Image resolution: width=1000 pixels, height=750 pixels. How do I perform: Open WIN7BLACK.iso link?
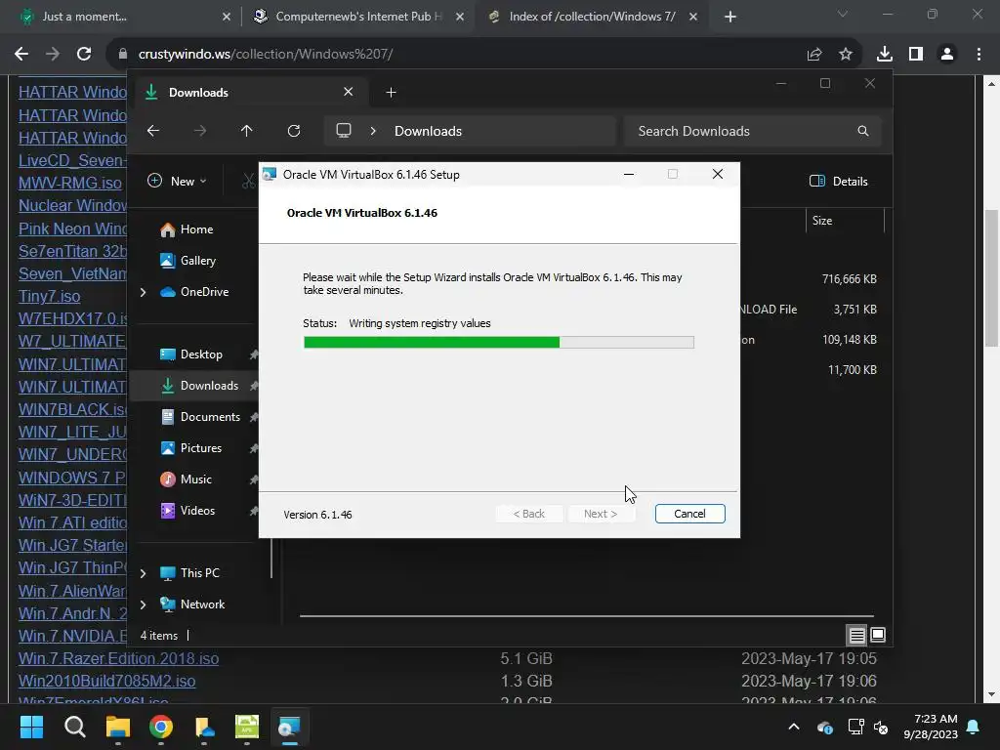[x=72, y=409]
